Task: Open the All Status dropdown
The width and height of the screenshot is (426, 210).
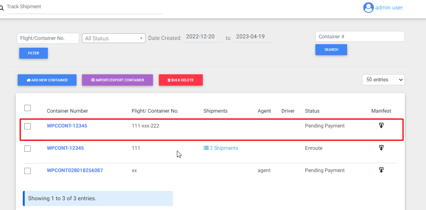Action: (x=114, y=38)
